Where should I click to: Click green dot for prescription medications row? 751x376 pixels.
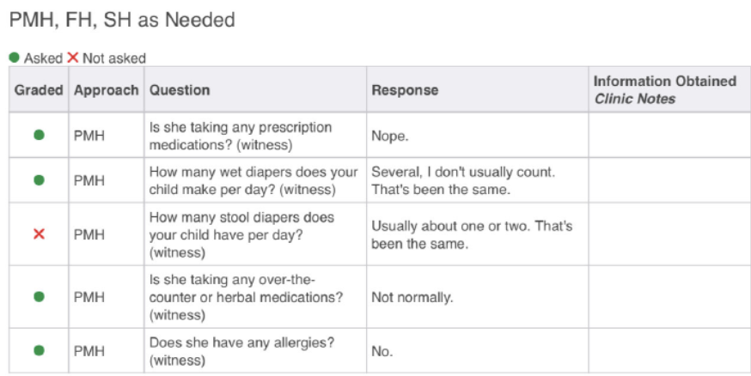point(39,136)
